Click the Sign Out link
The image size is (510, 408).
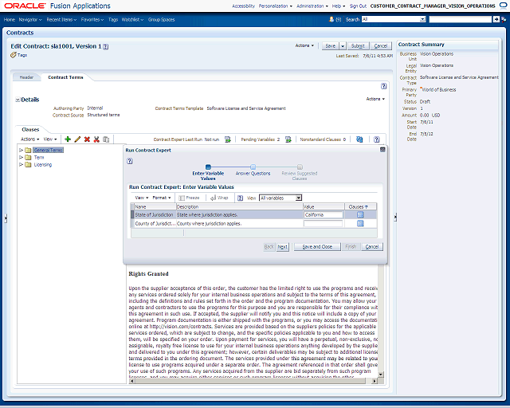pyautogui.click(x=358, y=6)
